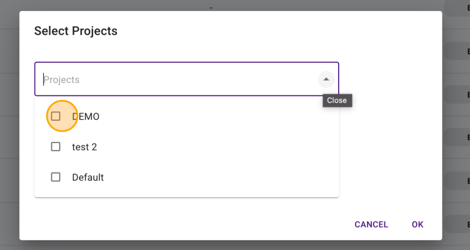The height and width of the screenshot is (250, 470).
Task: Enable the Default project checkbox
Action: coord(56,177)
